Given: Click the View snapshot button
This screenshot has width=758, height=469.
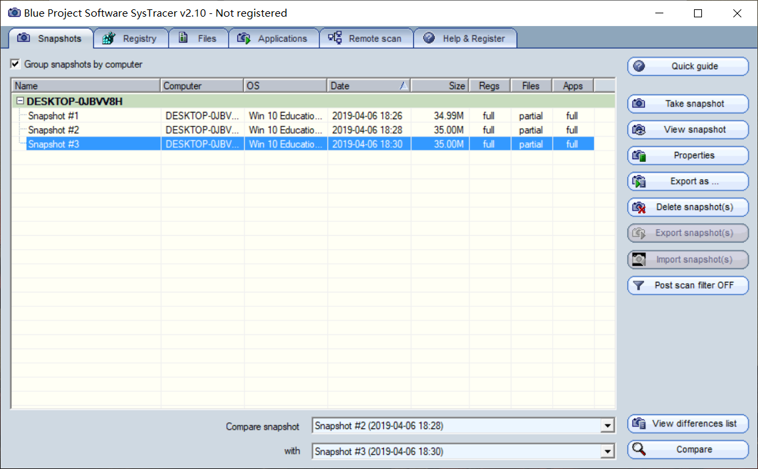Looking at the screenshot, I should 688,129.
